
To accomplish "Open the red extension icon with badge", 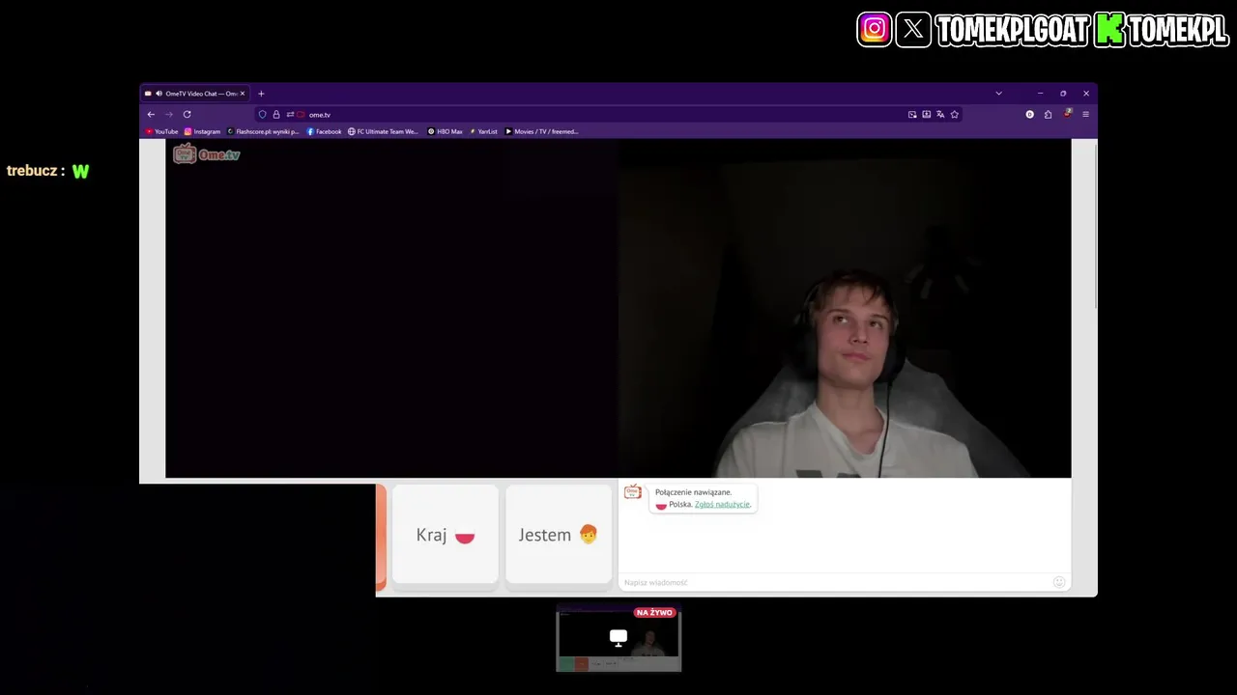I will pos(1067,113).
